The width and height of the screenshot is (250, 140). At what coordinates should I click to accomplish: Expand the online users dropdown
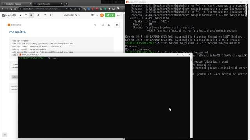click(95, 15)
